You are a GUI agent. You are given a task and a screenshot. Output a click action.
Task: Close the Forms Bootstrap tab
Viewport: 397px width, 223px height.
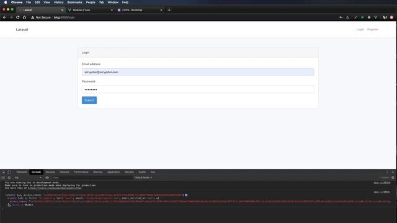click(x=161, y=10)
